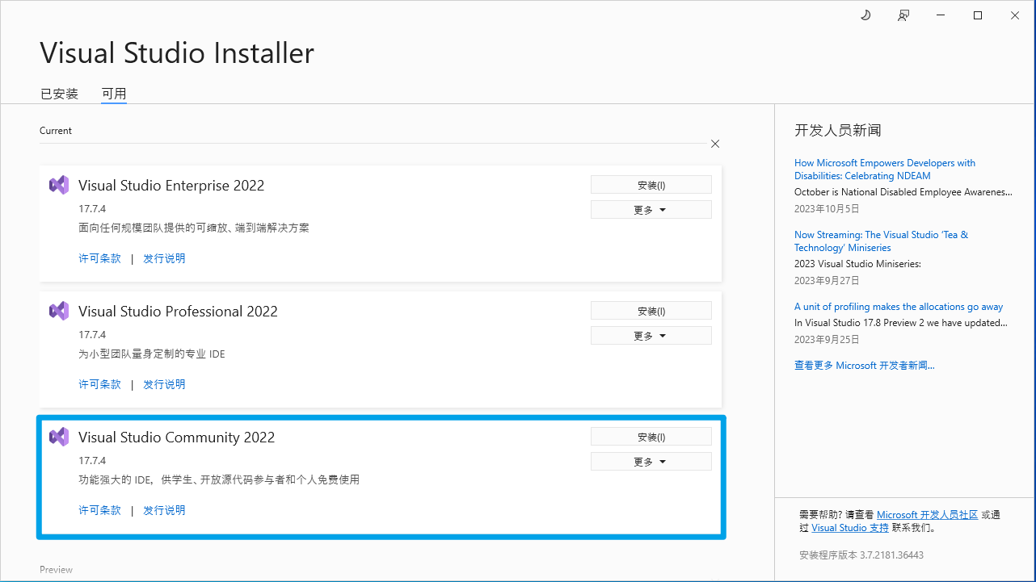Viewport: 1036px width, 582px height.
Task: Switch to the 已安装 tab
Action: (60, 94)
